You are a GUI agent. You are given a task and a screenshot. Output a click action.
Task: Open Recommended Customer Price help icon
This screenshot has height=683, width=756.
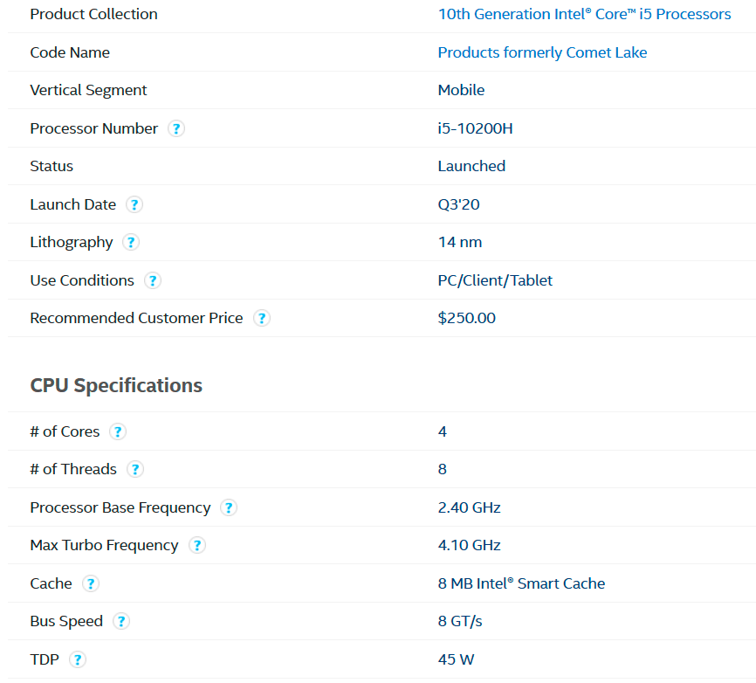click(262, 318)
